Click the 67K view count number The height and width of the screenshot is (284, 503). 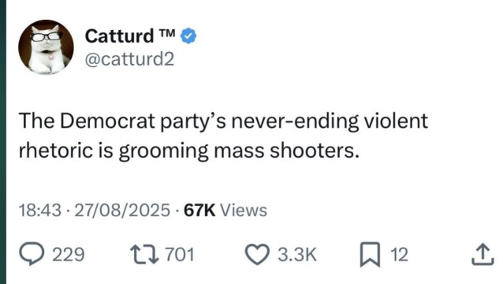(199, 211)
